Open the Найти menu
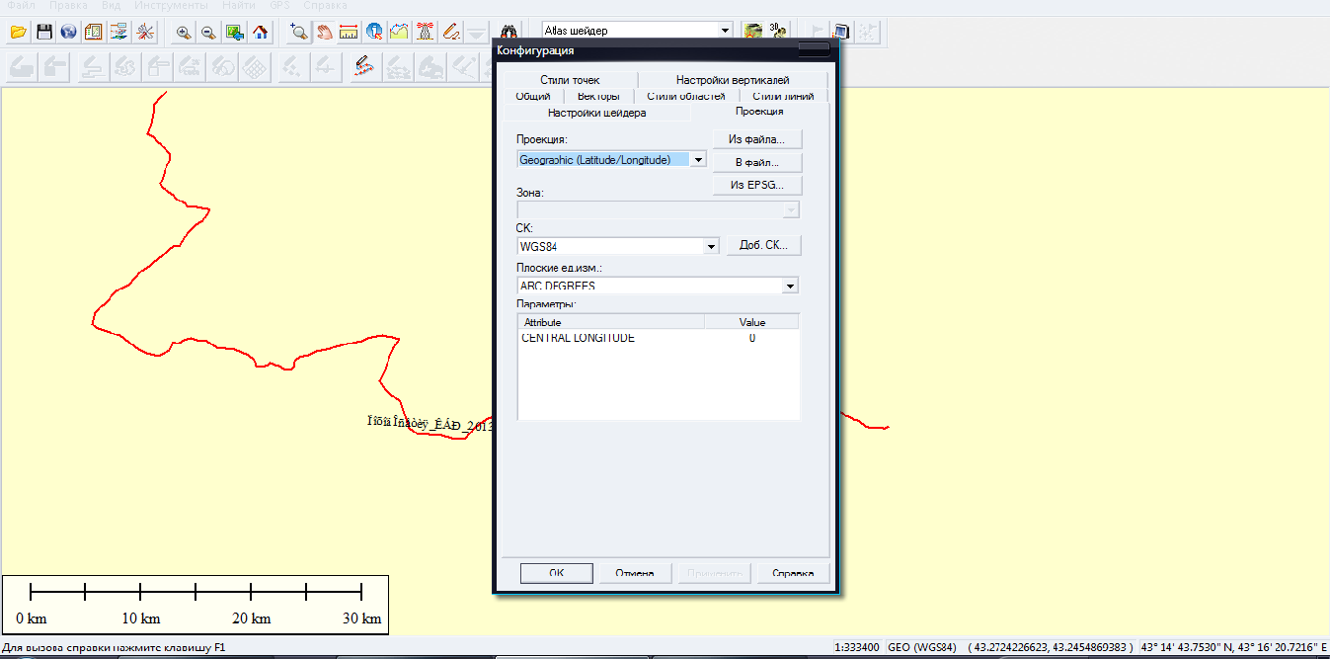Image resolution: width=1330 pixels, height=659 pixels. click(239, 6)
